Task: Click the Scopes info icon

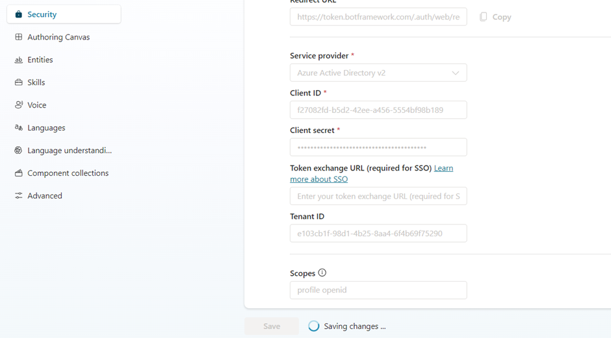Action: (x=322, y=273)
